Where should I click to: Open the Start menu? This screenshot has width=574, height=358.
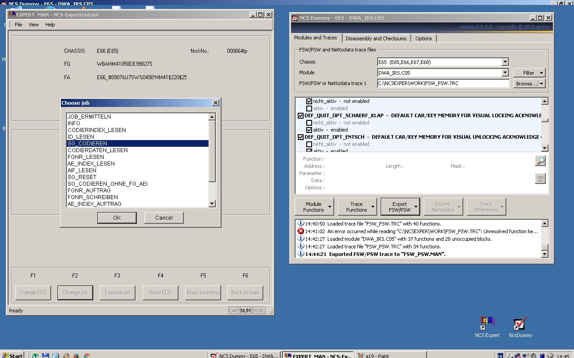point(12,355)
